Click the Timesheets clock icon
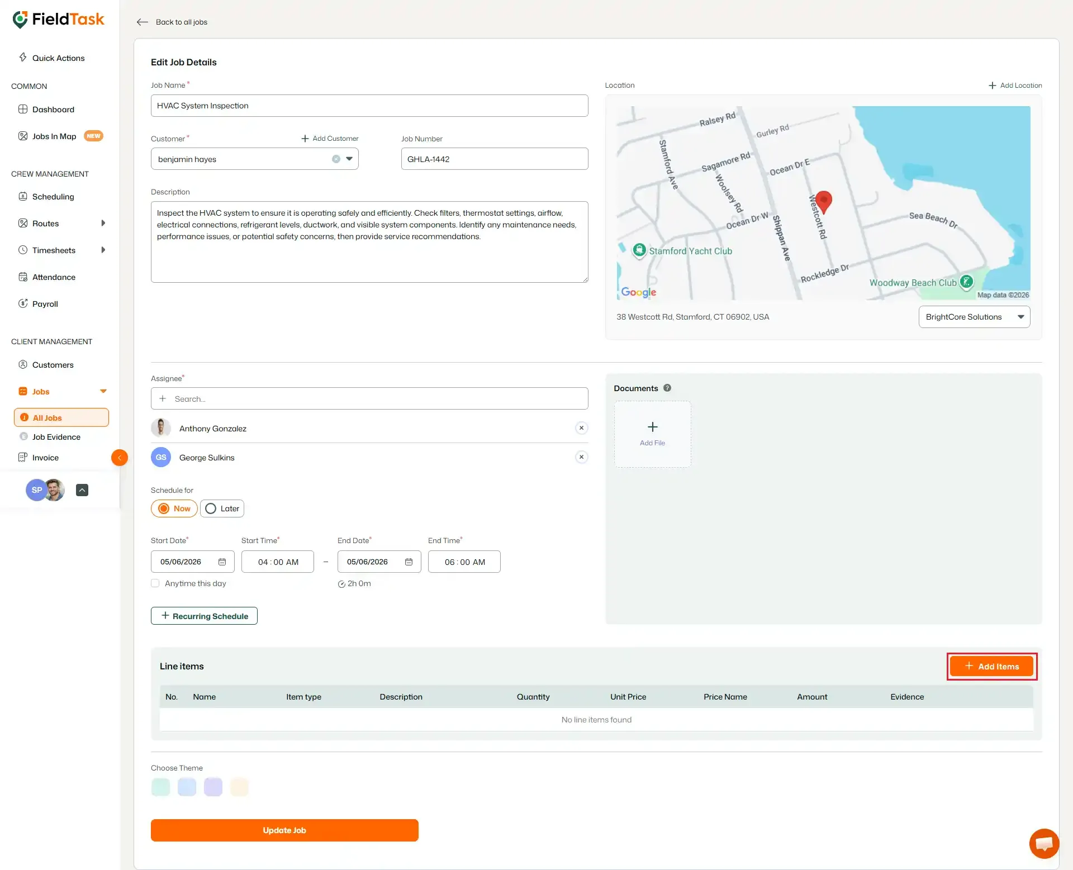 [23, 250]
